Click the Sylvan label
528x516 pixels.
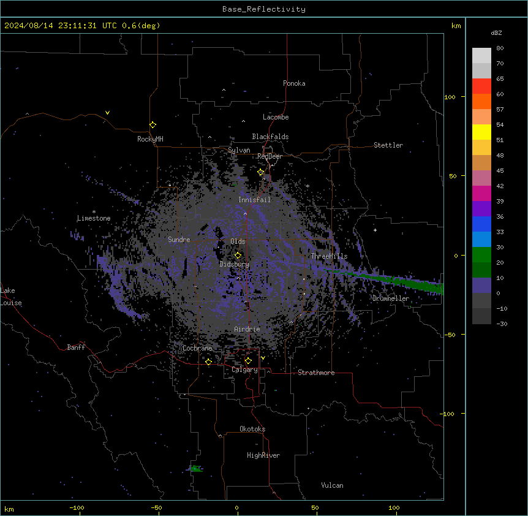(x=239, y=150)
